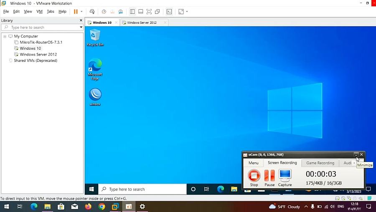The height and width of the screenshot is (212, 376).
Task: Click the send Ctrl+Alt+Del toolbar icon
Action: pyautogui.click(x=92, y=12)
